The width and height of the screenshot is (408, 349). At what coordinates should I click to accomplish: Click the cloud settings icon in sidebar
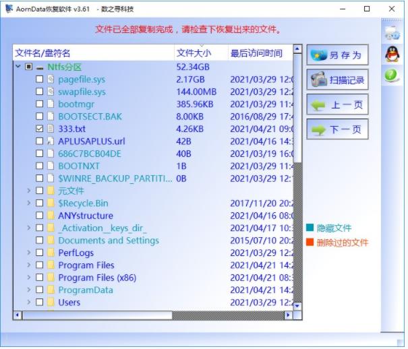pos(392,32)
